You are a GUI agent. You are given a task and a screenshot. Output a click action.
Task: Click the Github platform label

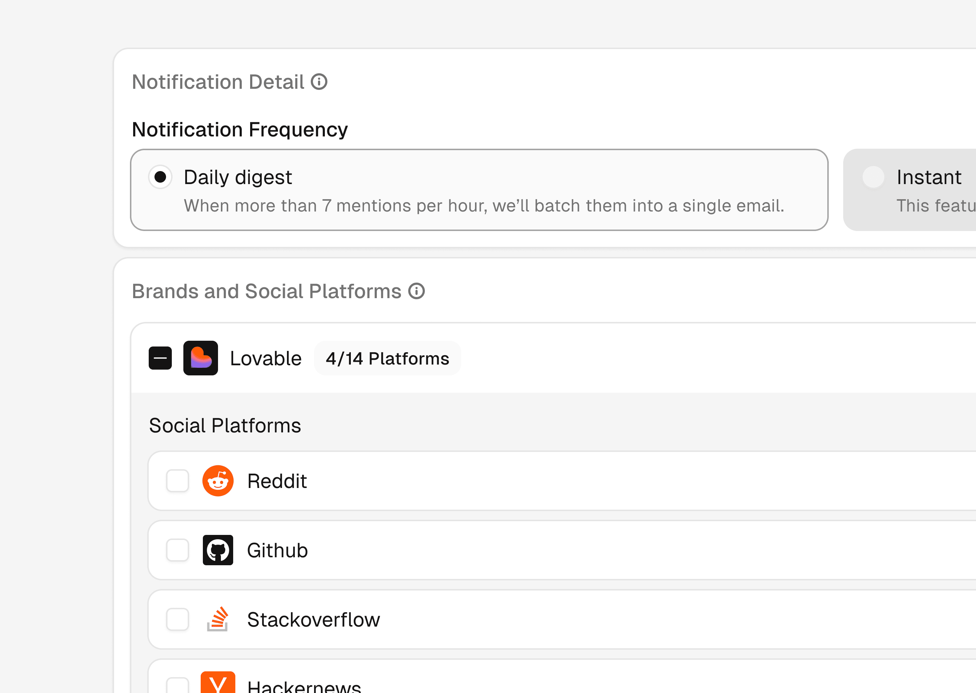click(278, 550)
